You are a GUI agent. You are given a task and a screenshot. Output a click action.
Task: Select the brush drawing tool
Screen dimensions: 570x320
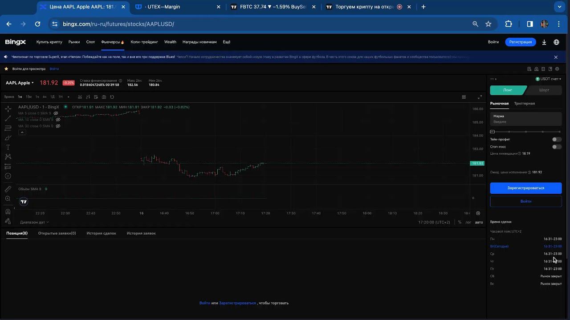coord(8,138)
